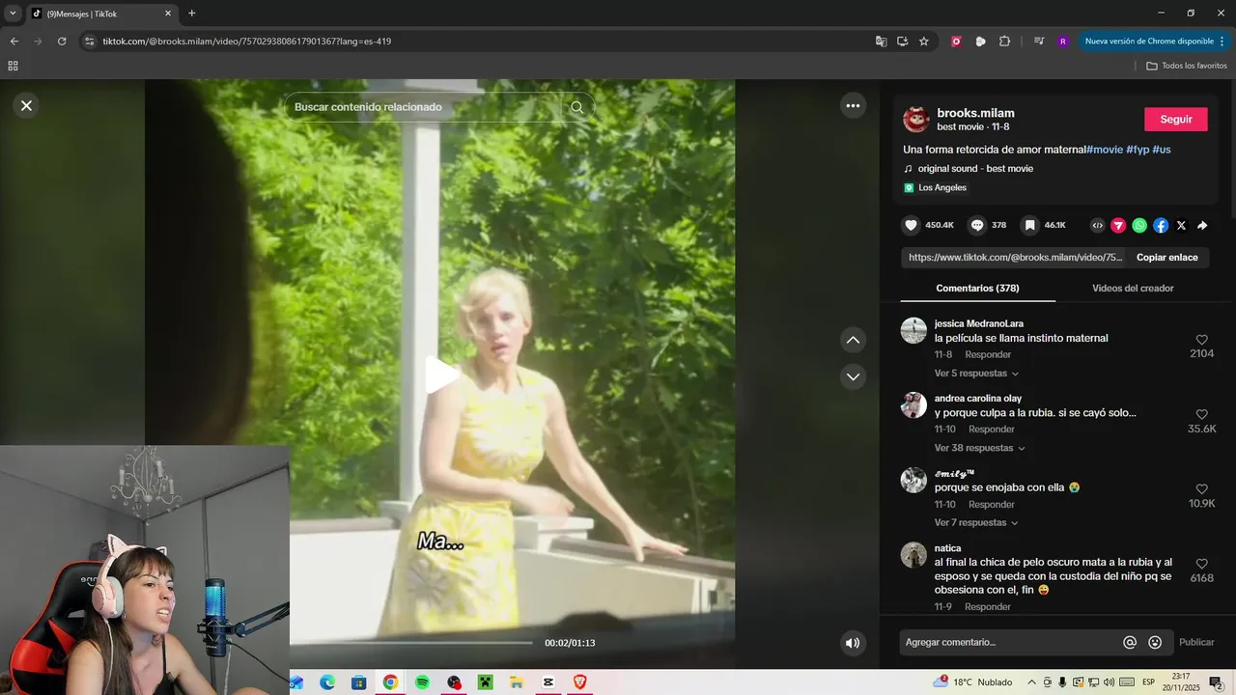Go to previous video with up arrow
Viewport: 1236px width, 695px height.
pyautogui.click(x=853, y=340)
